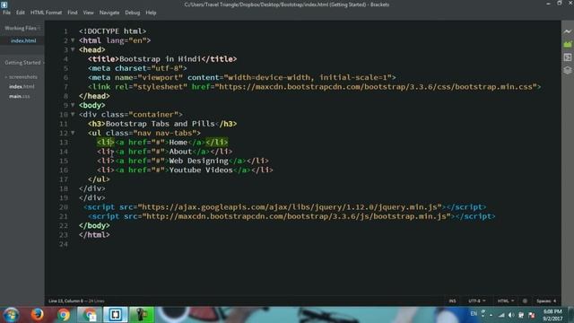This screenshot has width=574, height=323.
Task: Click the "container" class value on line 10
Action: pyautogui.click(x=153, y=114)
